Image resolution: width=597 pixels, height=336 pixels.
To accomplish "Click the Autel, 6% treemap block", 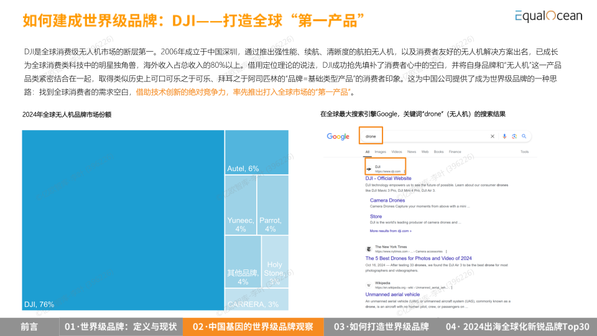I will (257, 152).
